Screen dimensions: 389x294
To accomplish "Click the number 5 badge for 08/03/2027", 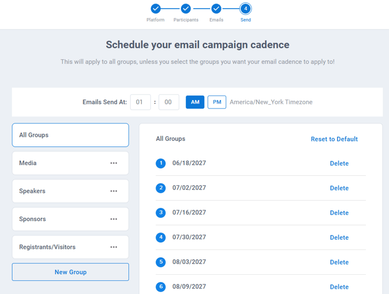I will (x=161, y=262).
